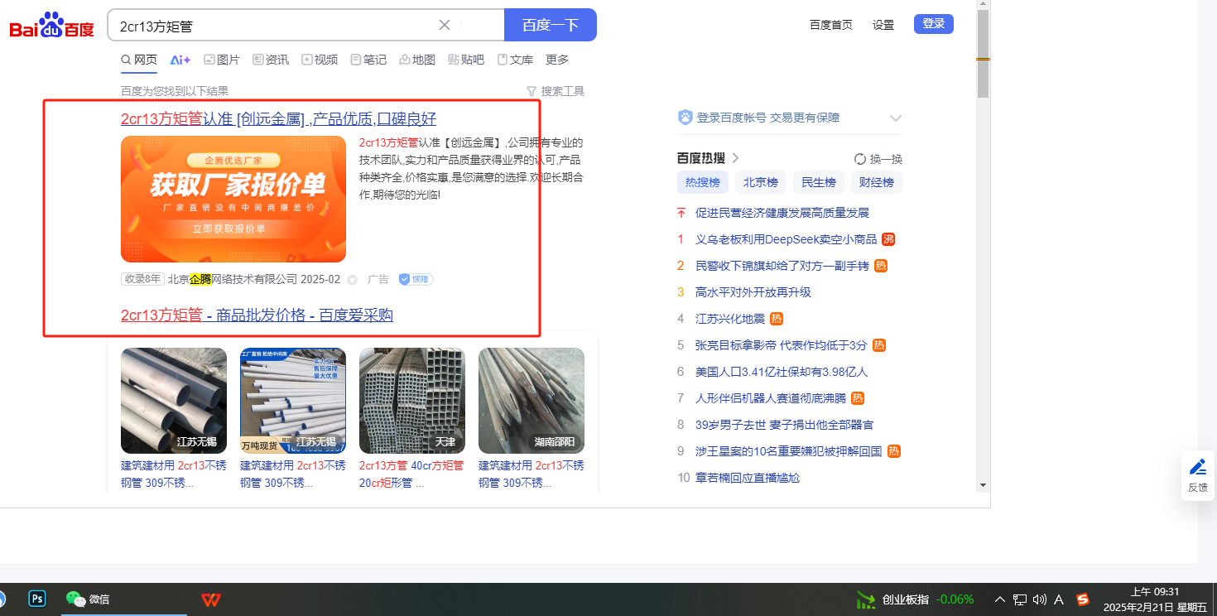
Task: Open 搜索工具 filter options
Action: click(x=556, y=91)
